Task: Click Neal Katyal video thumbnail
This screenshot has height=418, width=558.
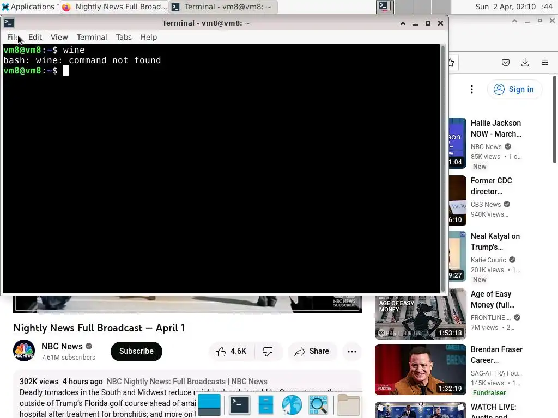Action: [x=457, y=256]
